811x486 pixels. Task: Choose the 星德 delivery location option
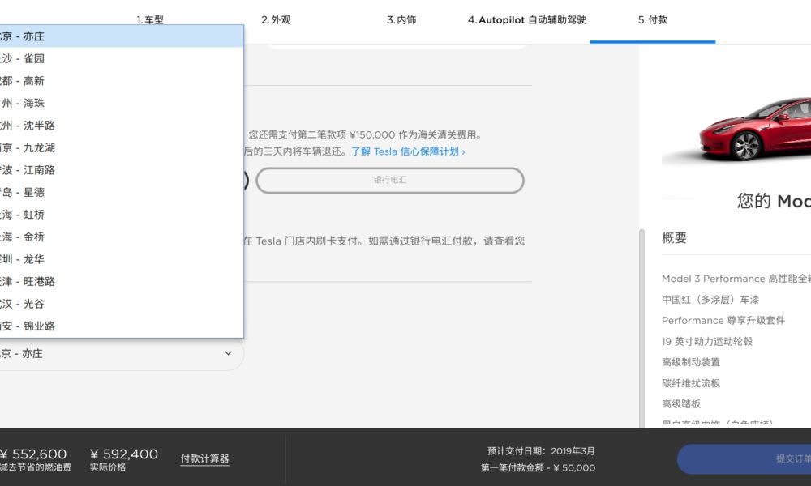(x=122, y=192)
